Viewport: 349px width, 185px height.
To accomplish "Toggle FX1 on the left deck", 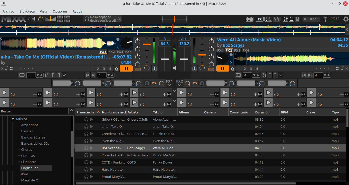I will click(x=103, y=52).
